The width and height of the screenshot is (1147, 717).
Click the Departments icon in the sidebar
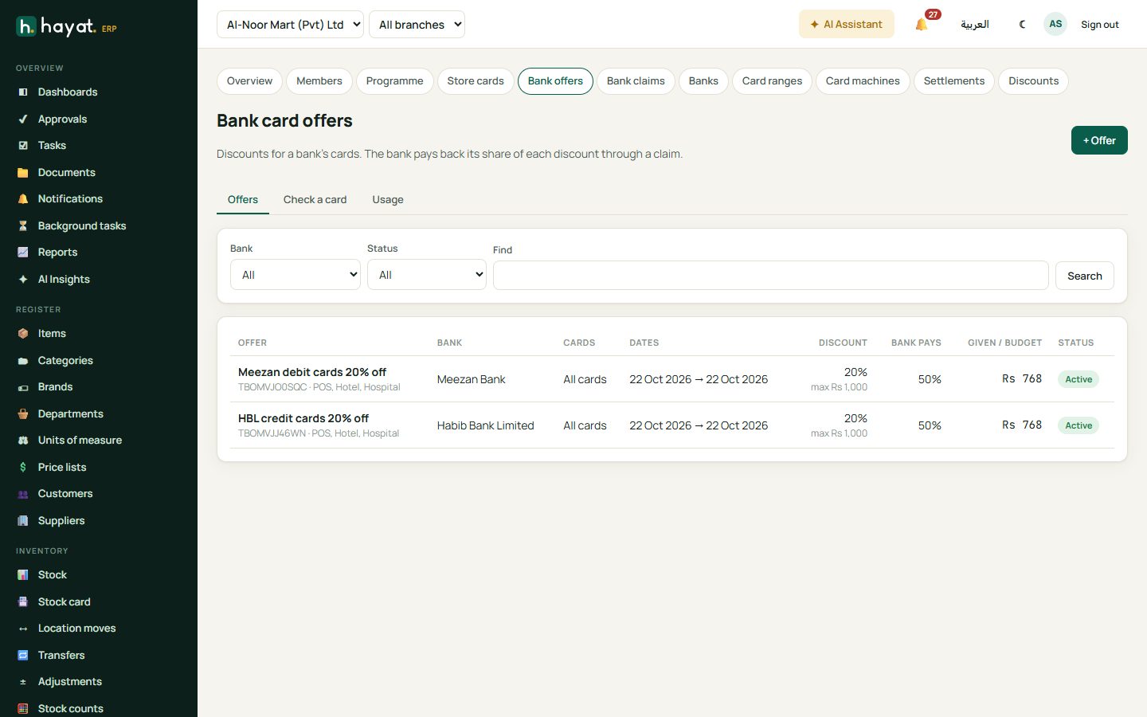(23, 414)
